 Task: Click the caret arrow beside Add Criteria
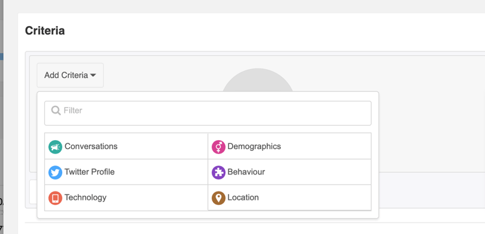pyautogui.click(x=93, y=75)
